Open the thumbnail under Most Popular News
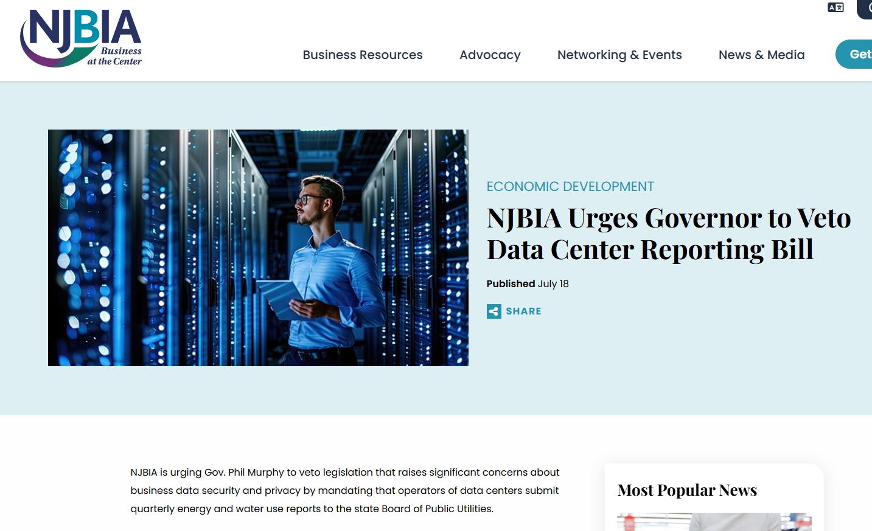This screenshot has width=872, height=531. tap(714, 522)
